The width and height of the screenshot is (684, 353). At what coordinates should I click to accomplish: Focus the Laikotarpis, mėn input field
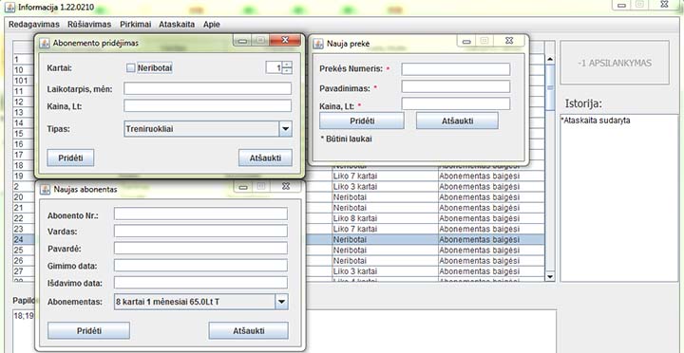208,88
